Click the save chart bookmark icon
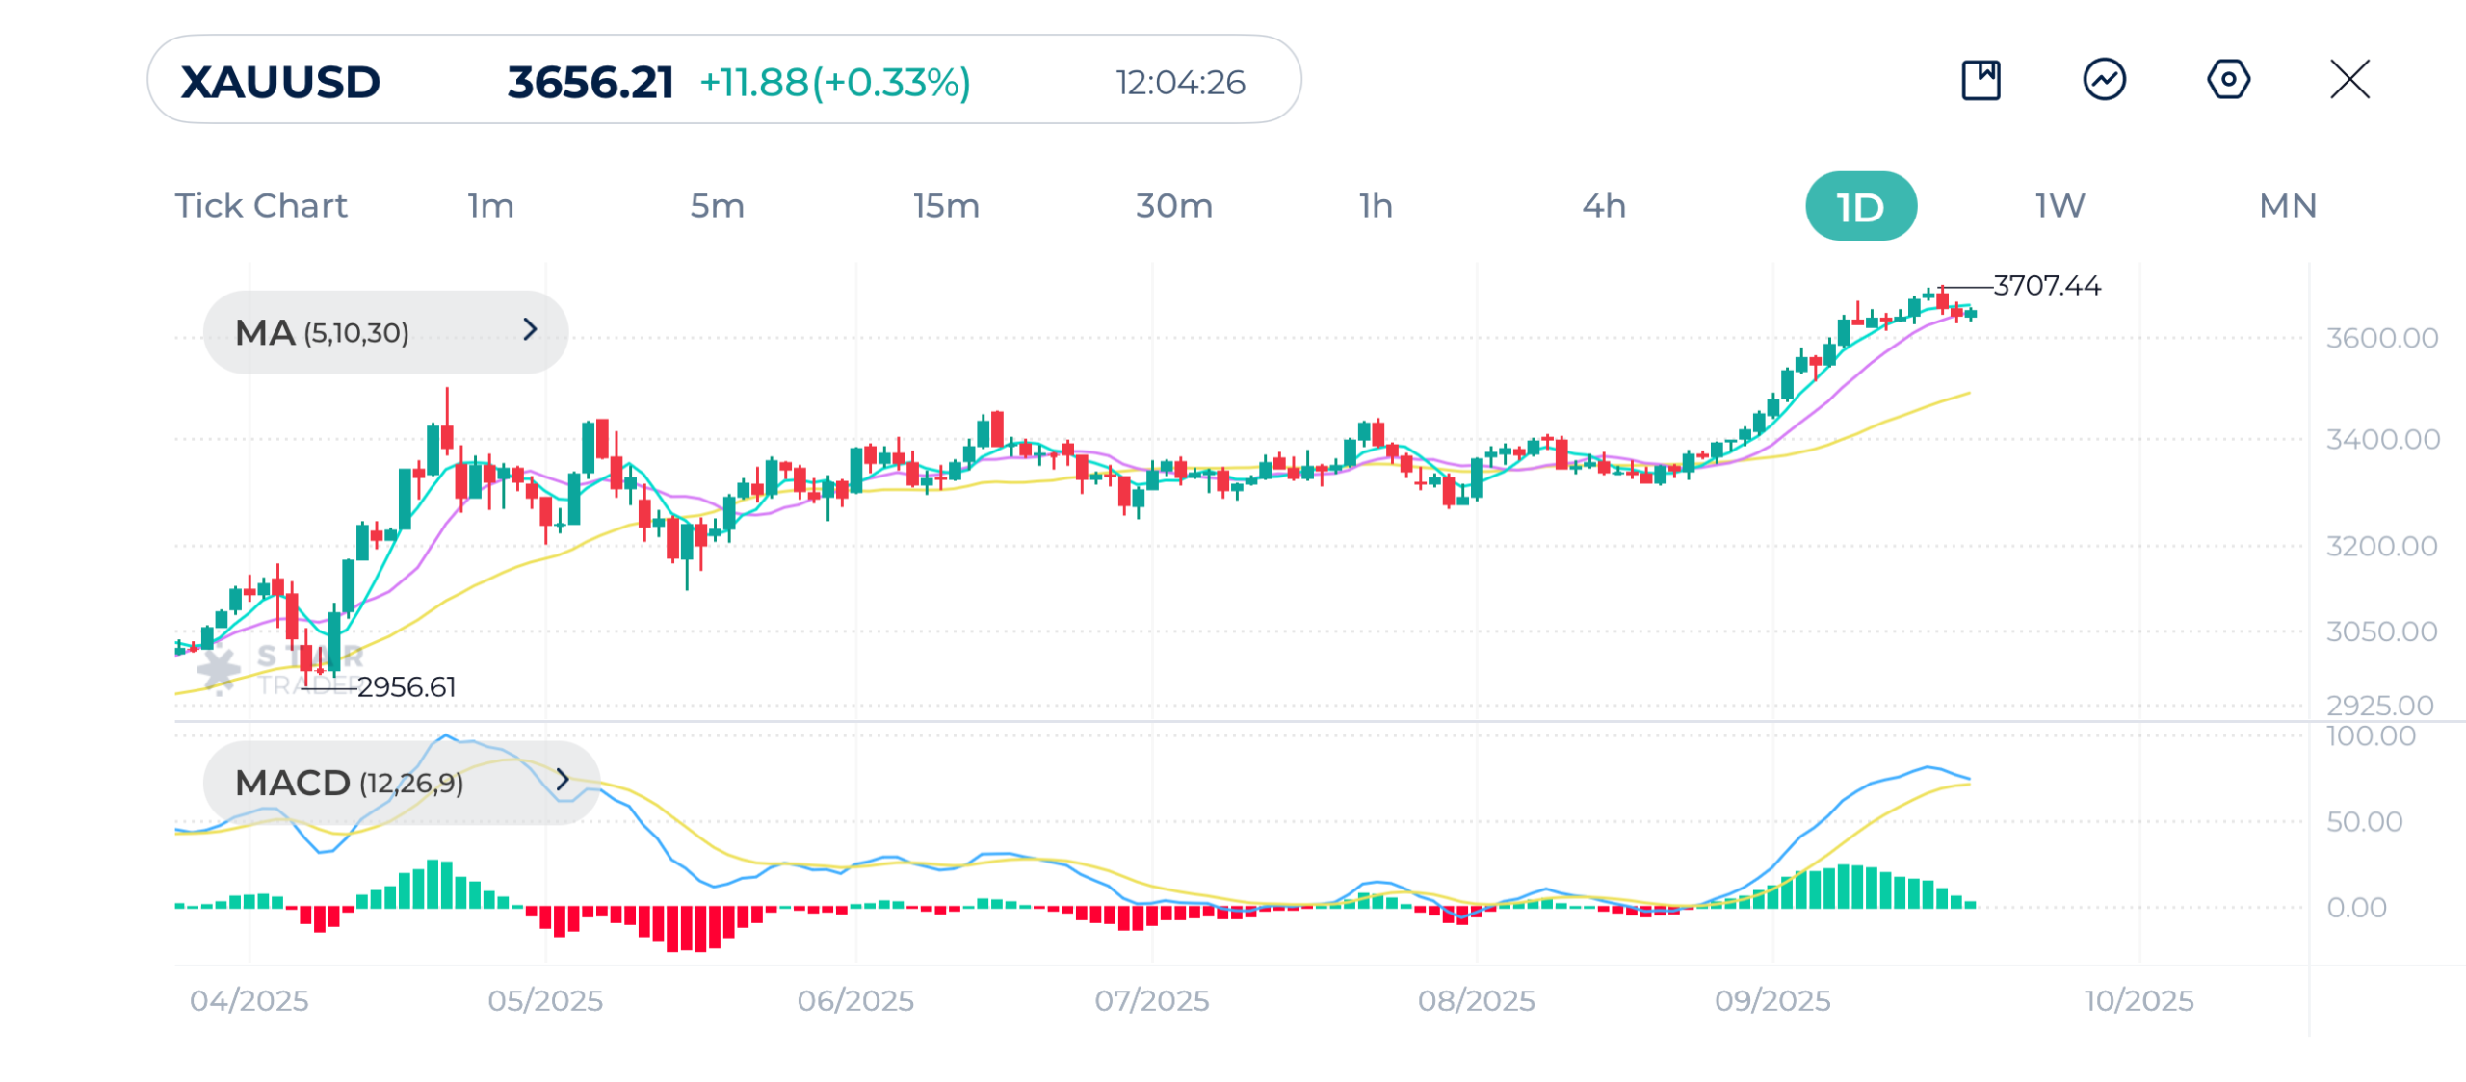This screenshot has width=2466, height=1082. (1981, 80)
